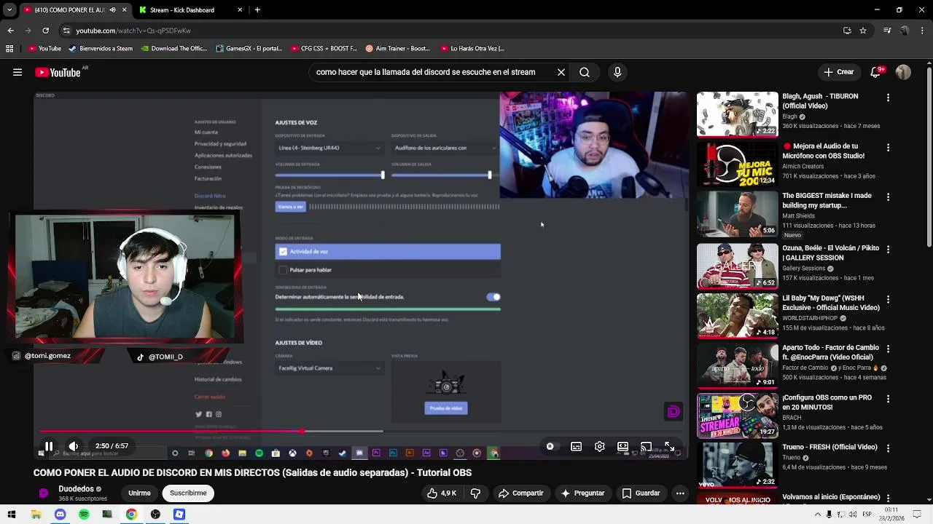
Task: Open the Chrome apps grid shortcut
Action: pos(9,49)
